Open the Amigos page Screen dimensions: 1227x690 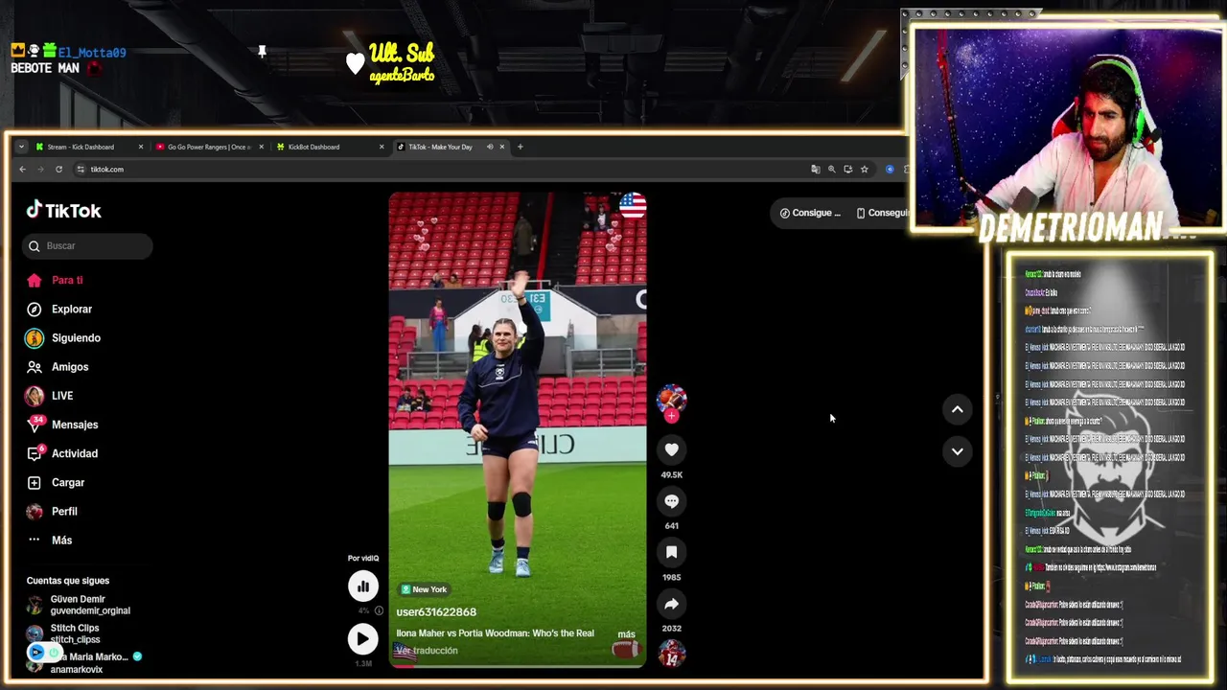coord(58,366)
